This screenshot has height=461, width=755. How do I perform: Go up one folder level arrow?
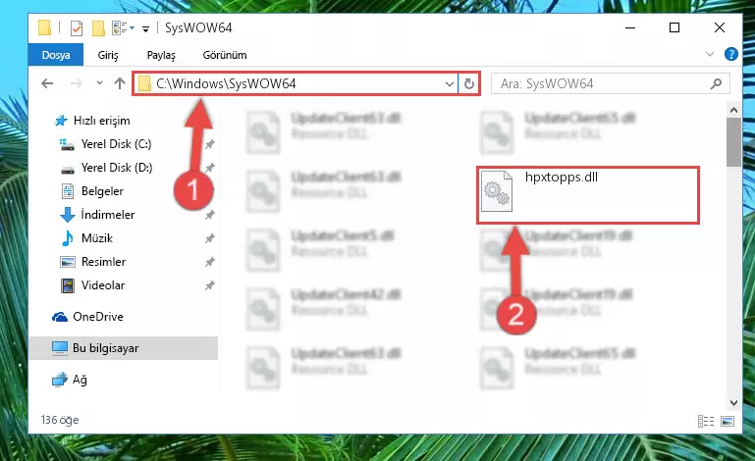(x=120, y=83)
